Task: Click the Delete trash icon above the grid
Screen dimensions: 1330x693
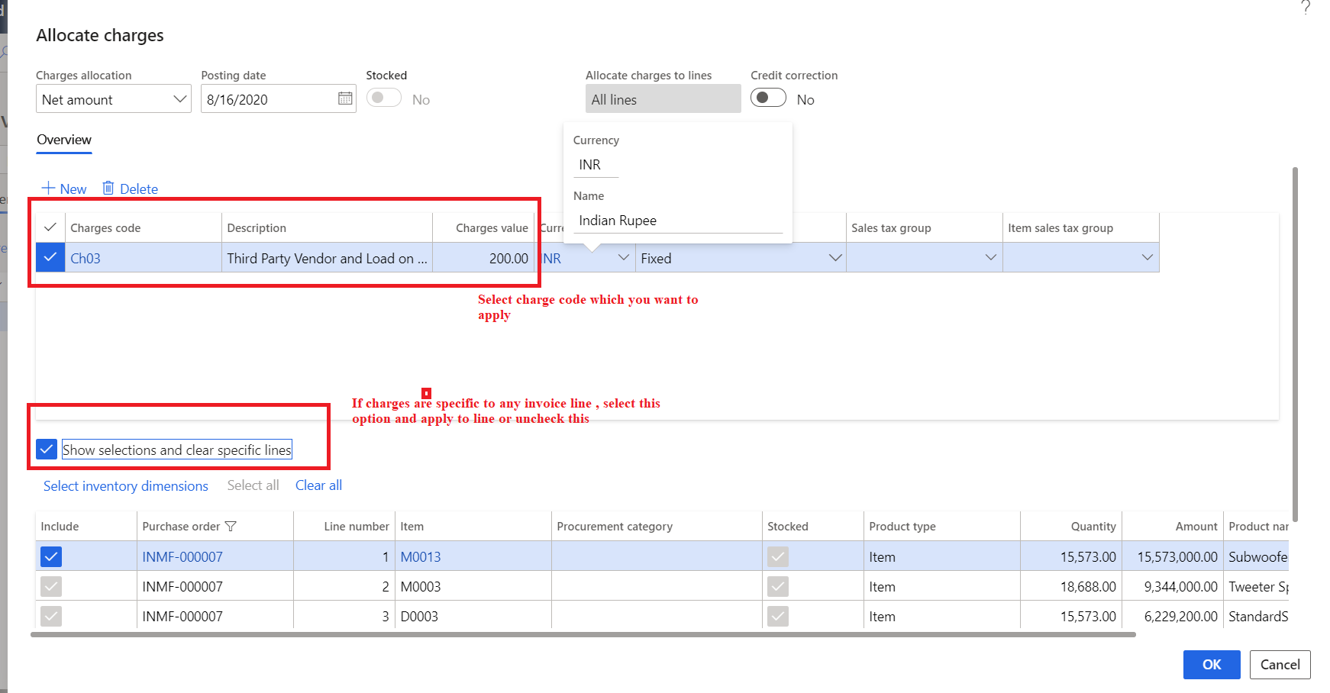Action: click(109, 189)
